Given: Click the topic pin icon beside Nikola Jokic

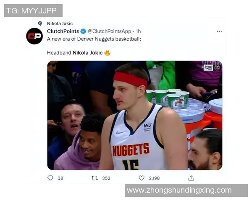Looking at the screenshot, I should click(40, 23).
